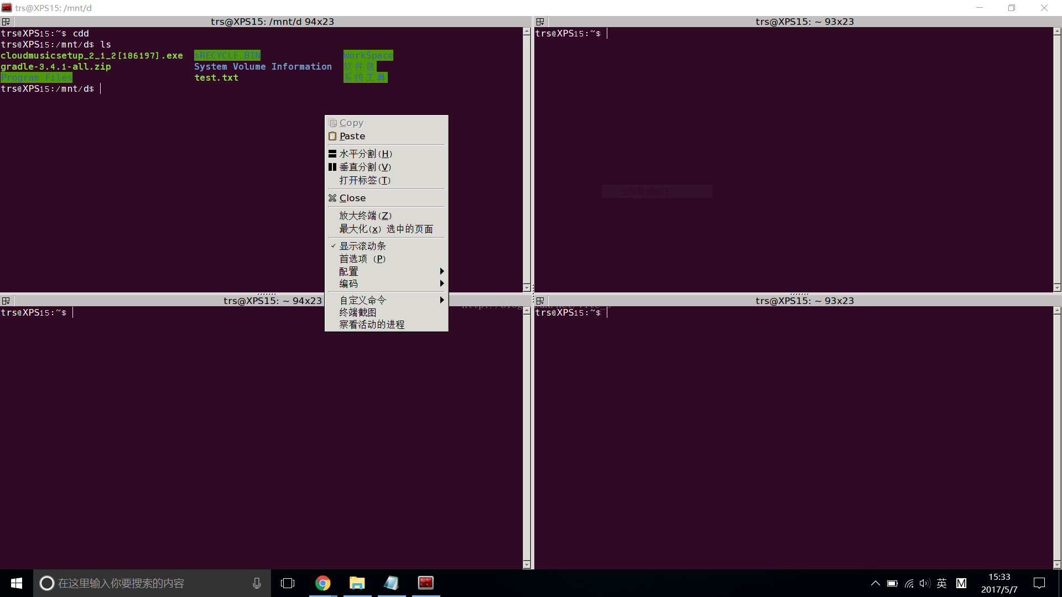Choose Close label in context menu
The image size is (1062, 597).
pyautogui.click(x=352, y=198)
